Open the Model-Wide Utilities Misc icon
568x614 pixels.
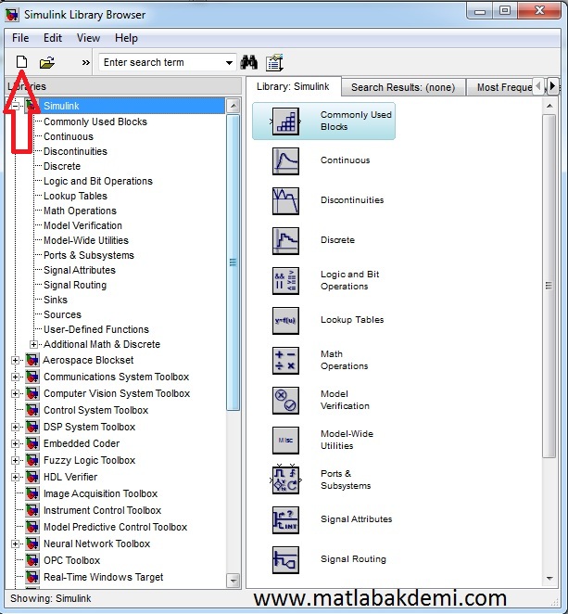click(x=285, y=441)
